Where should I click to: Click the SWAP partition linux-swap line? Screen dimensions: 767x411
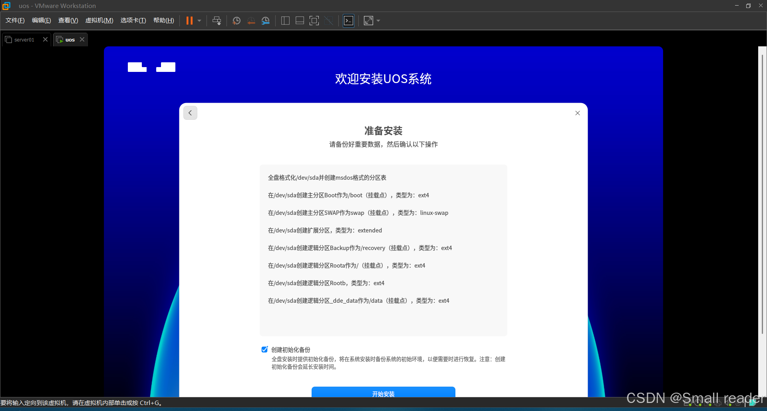[x=358, y=213]
